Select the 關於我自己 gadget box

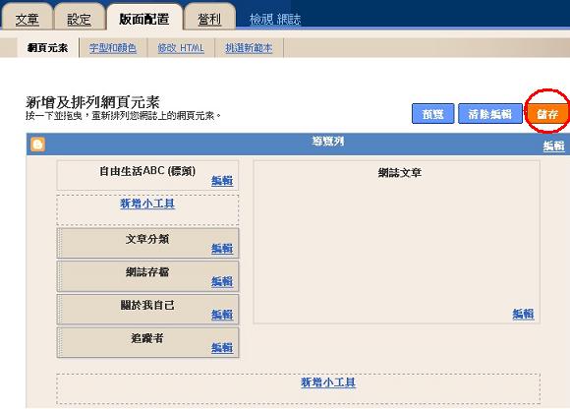coord(148,310)
